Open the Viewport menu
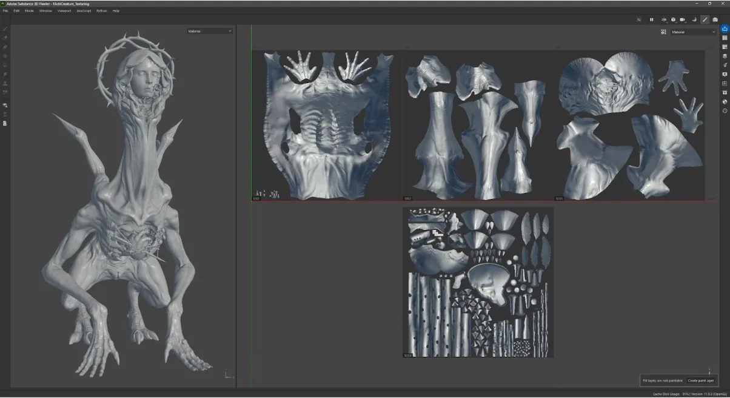 [x=64, y=11]
